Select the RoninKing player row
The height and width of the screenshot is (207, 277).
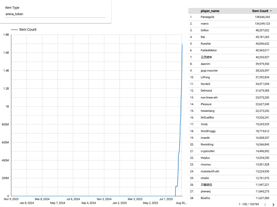(233, 145)
